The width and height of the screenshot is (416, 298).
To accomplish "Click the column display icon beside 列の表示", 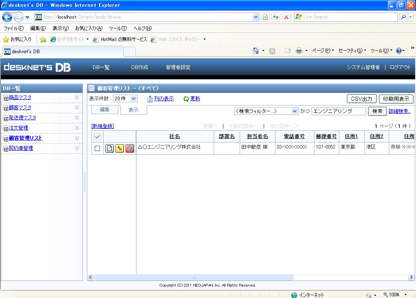I will tap(150, 99).
